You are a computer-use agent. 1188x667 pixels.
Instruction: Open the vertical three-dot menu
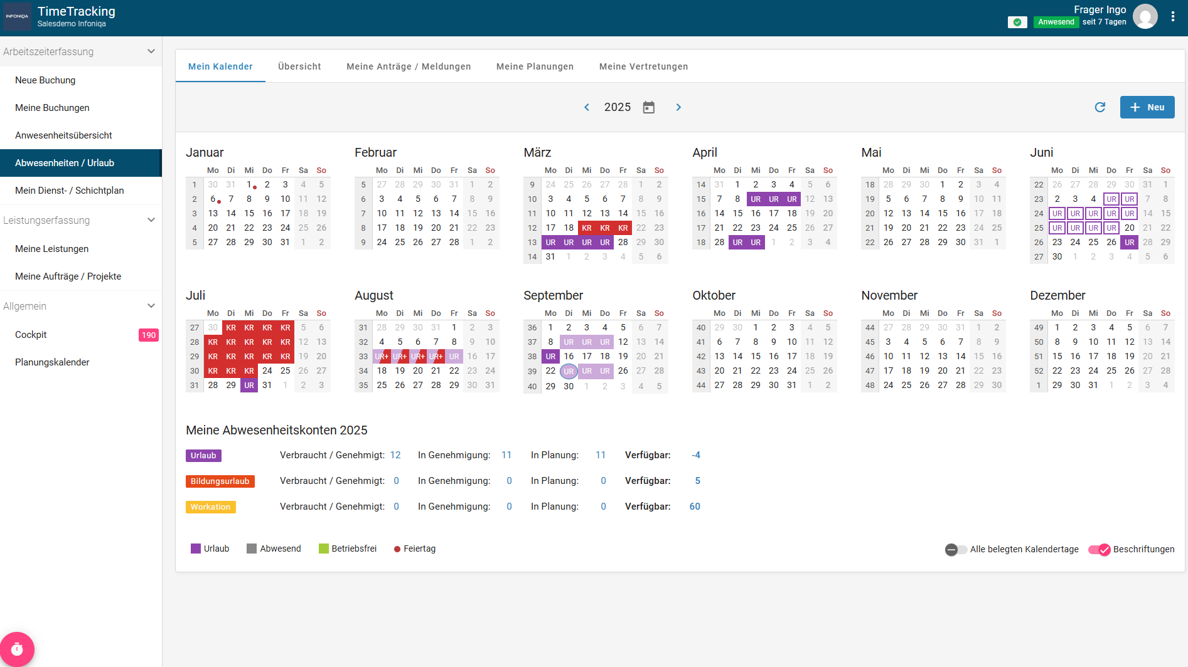pyautogui.click(x=1172, y=17)
